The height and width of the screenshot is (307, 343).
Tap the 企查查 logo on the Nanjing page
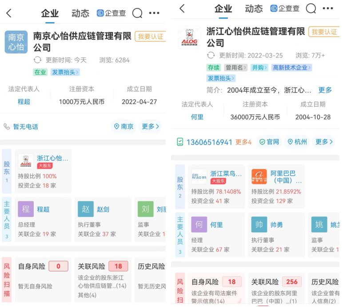click(112, 13)
